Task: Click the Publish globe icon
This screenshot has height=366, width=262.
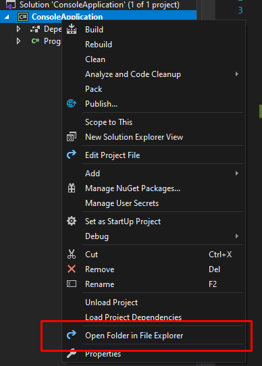Action: coord(72,103)
